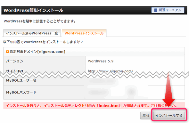
Task: Click the WordPressを簡単に設置することができます description
Action: 40,21
